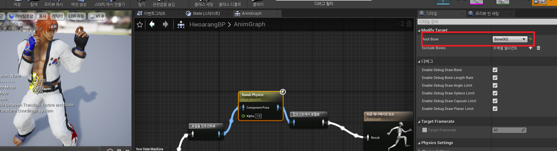This screenshot has height=151, width=557.
Task: Click the favorites star icon in the graph toolbar
Action: coord(140,25)
